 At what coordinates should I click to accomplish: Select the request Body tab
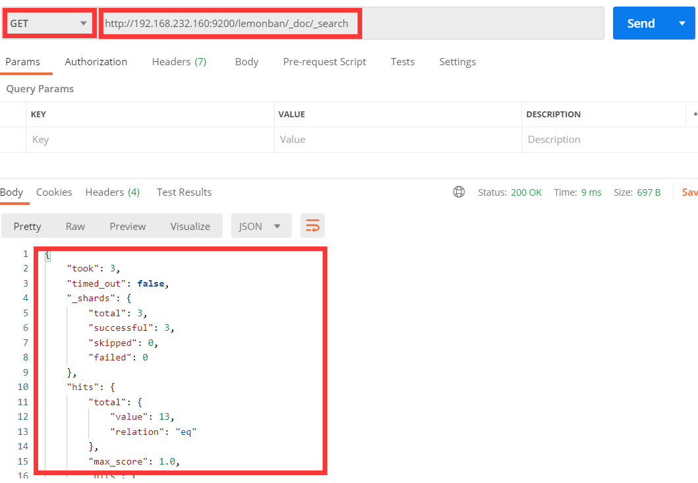point(247,62)
